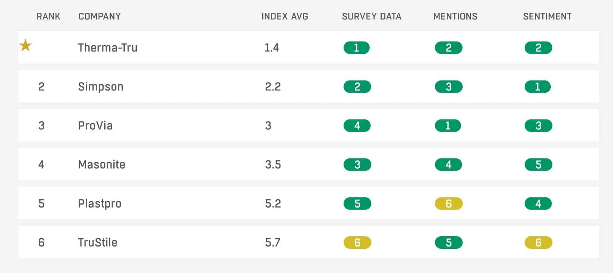613x273 pixels.
Task: Select the ProVia company name
Action: click(95, 126)
